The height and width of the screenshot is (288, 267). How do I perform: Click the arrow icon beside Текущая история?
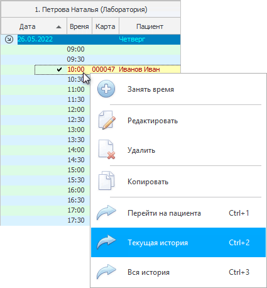(106, 242)
